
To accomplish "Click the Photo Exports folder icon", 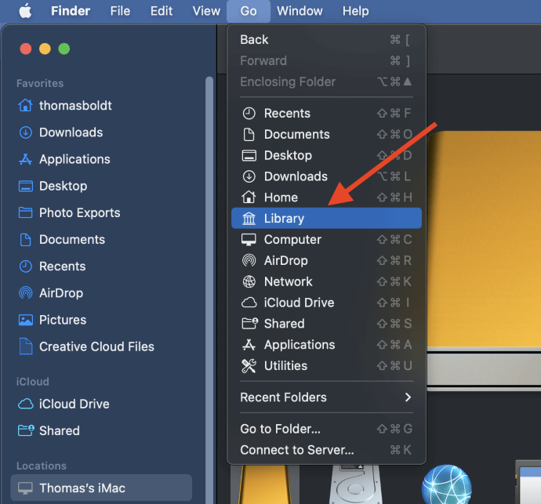I will pos(26,212).
